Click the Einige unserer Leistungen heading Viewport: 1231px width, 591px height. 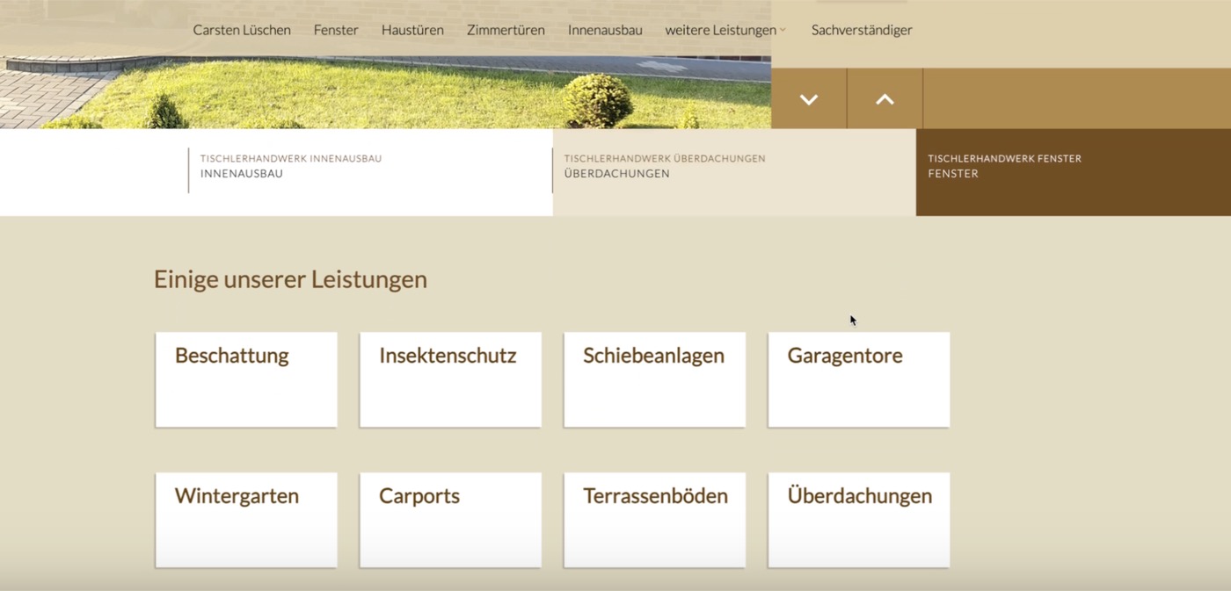(x=290, y=279)
